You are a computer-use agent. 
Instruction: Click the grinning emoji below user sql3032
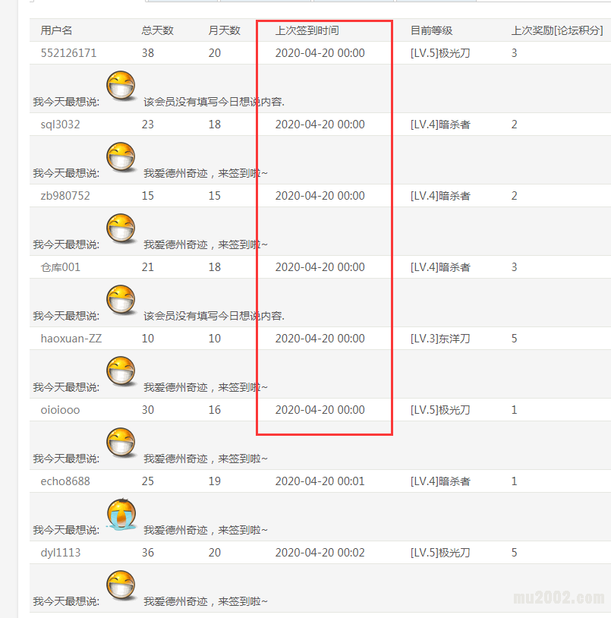121,158
